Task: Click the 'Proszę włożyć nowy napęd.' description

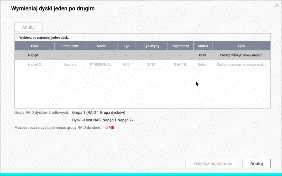Action: [x=241, y=55]
